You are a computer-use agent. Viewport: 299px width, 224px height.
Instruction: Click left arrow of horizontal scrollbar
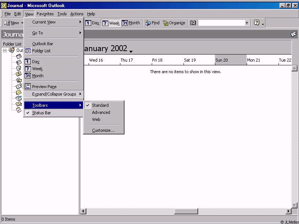coord(83,211)
